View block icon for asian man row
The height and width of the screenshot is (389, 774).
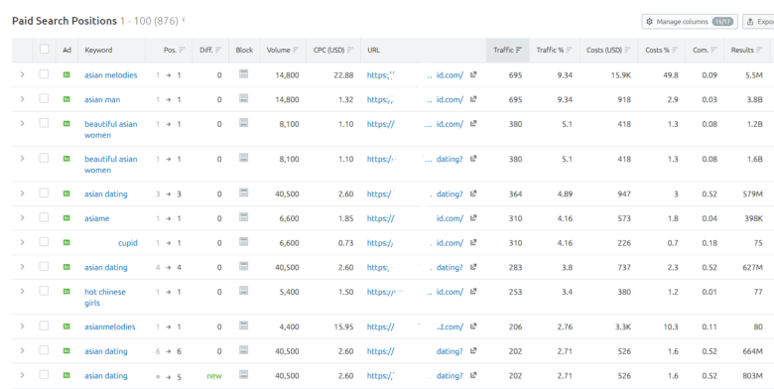coord(243,98)
